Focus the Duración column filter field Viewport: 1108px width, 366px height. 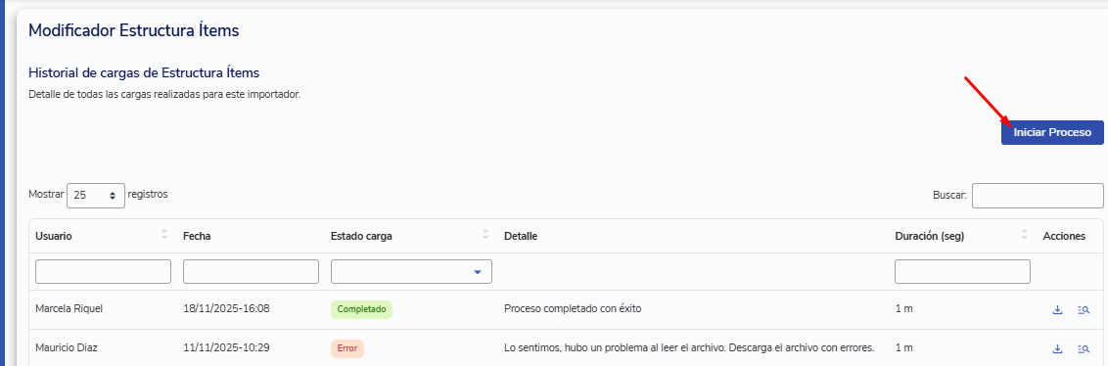[x=962, y=271]
